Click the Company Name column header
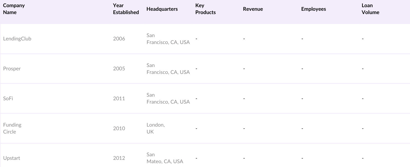 (14, 9)
